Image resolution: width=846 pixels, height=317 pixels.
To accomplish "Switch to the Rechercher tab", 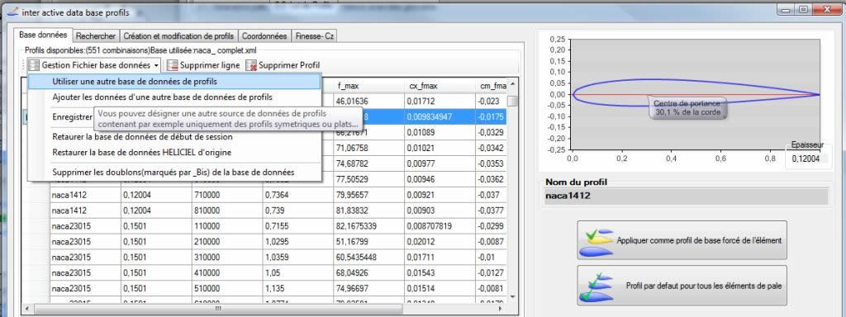I will (96, 36).
